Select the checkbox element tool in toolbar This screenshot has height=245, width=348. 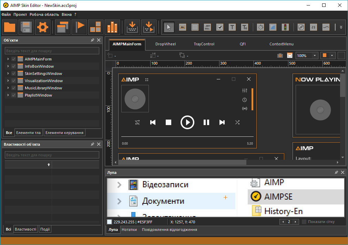pos(220,27)
